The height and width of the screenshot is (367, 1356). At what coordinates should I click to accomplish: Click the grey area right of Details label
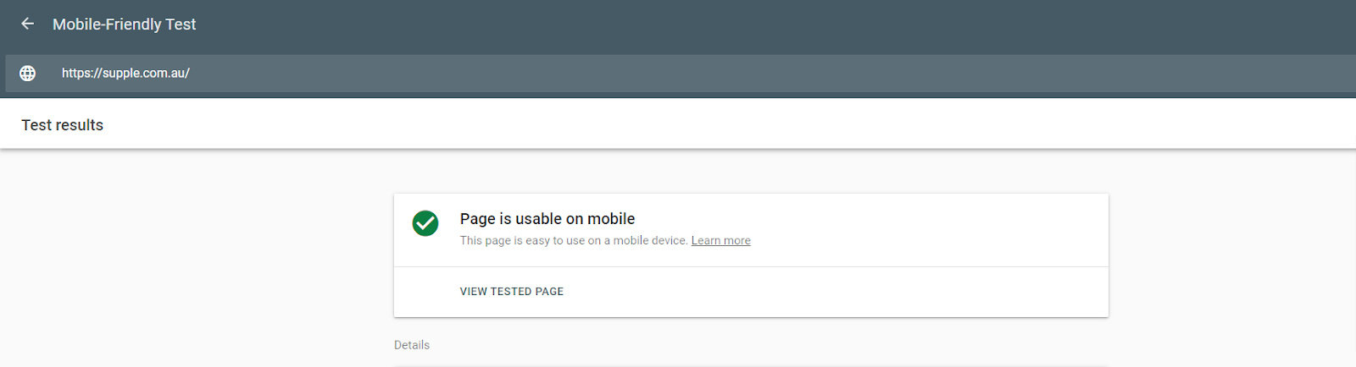click(x=763, y=345)
